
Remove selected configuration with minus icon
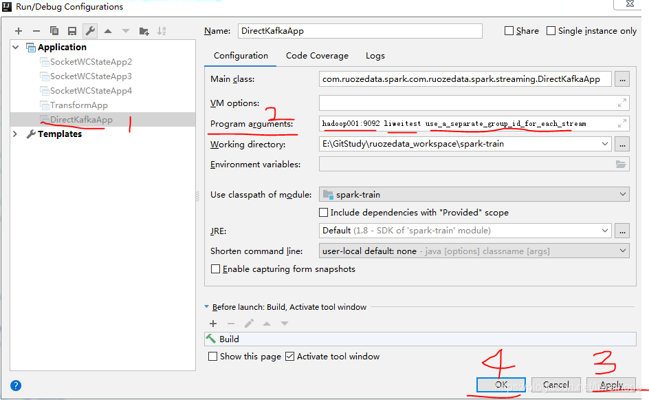pos(36,31)
